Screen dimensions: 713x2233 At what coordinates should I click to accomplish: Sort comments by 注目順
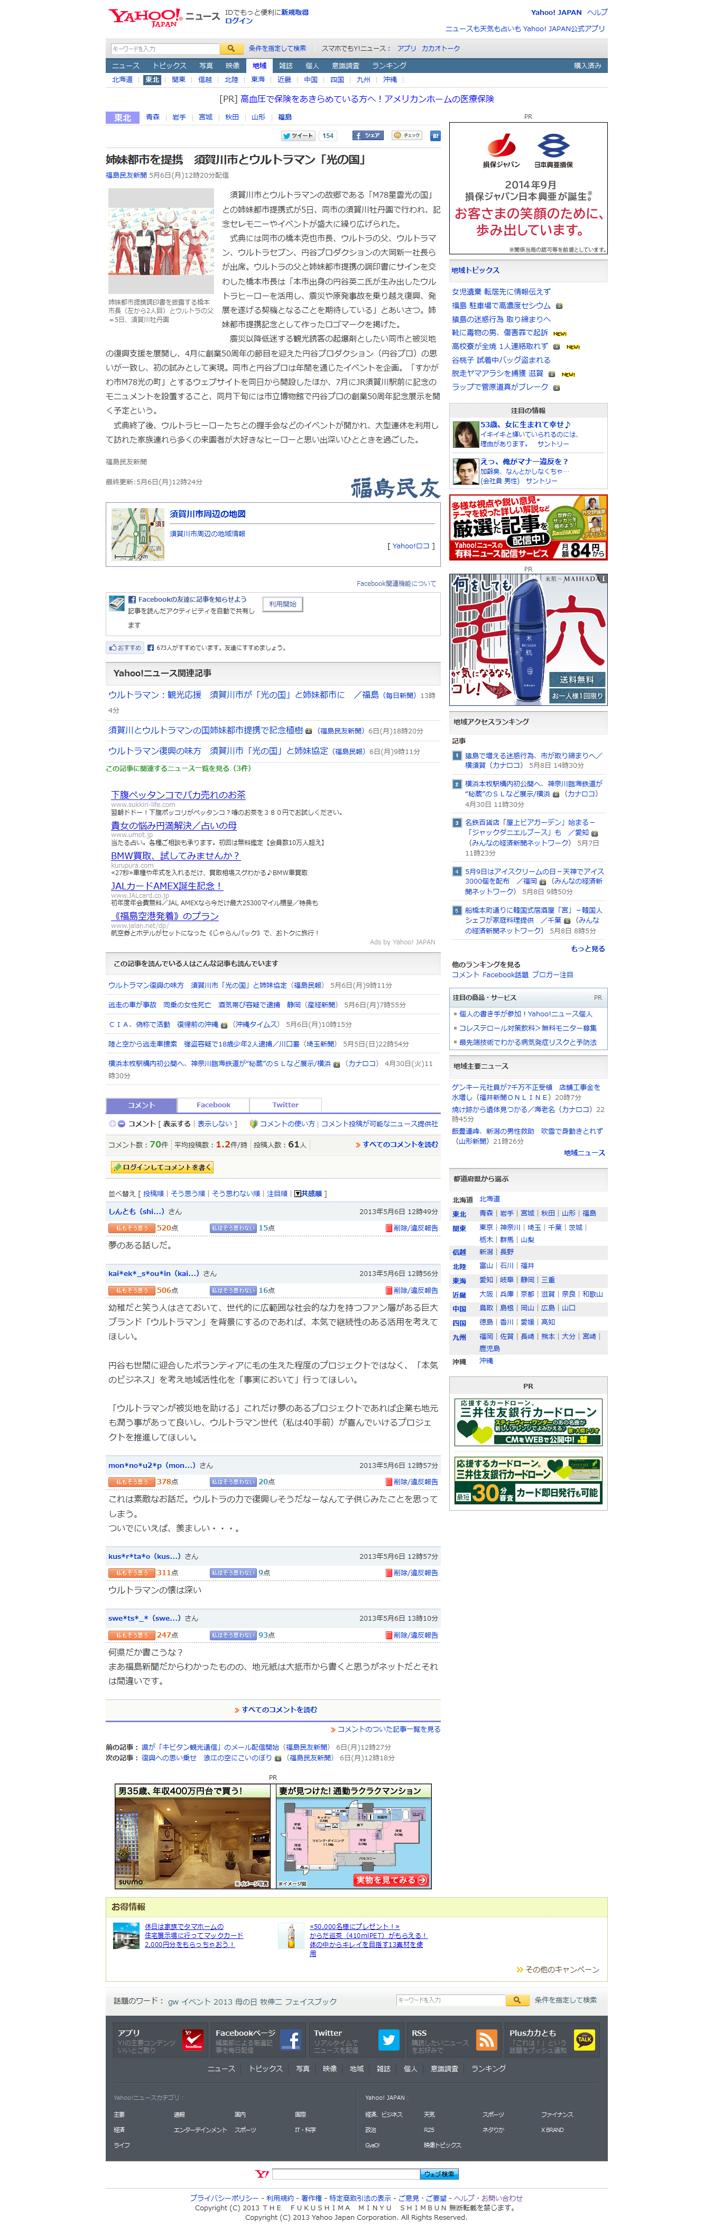(x=277, y=1193)
